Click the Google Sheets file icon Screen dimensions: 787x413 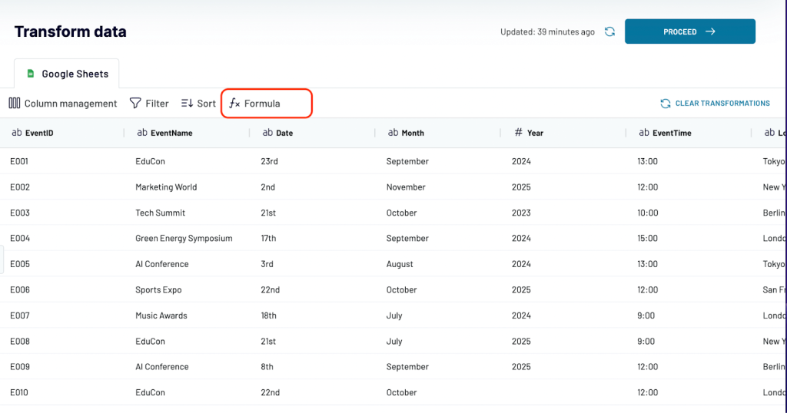tap(31, 73)
